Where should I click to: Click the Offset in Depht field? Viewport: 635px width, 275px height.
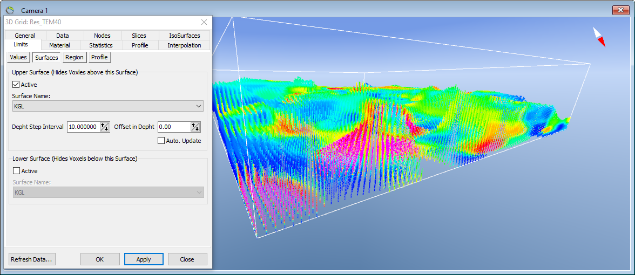point(174,127)
